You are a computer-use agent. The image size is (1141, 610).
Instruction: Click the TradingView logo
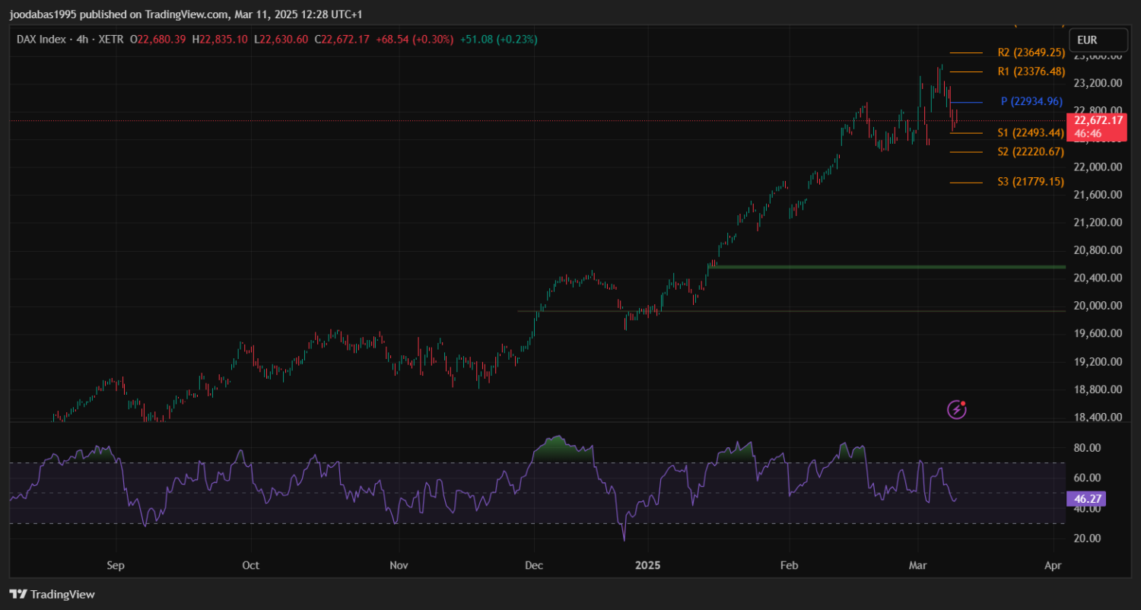tap(52, 594)
